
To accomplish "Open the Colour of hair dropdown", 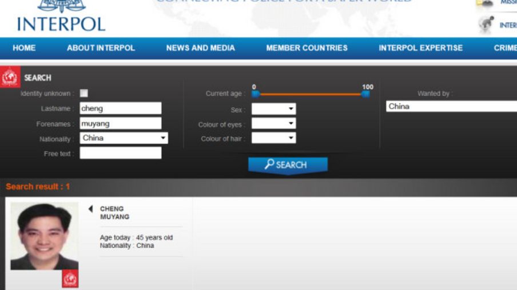I will 274,138.
